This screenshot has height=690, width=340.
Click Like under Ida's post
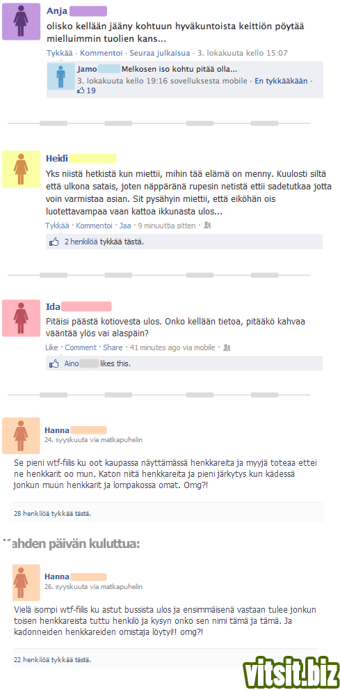tap(52, 347)
